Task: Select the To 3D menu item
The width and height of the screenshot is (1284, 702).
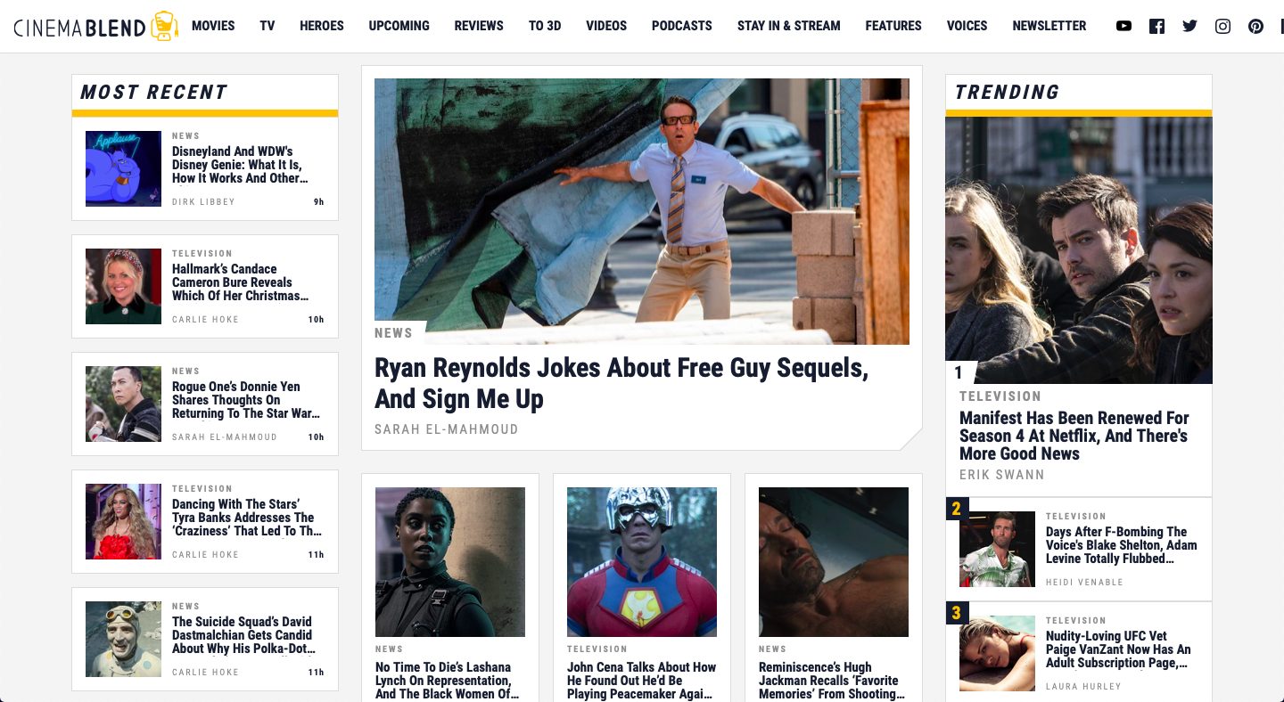Action: tap(545, 26)
